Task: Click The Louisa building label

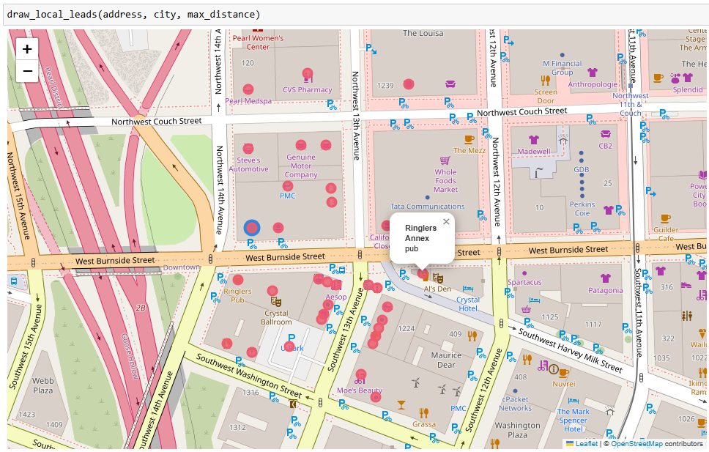Action: pyautogui.click(x=423, y=33)
